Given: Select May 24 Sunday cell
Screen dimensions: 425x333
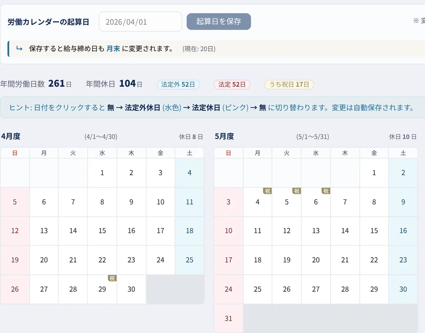Looking at the screenshot, I should coord(228,289).
